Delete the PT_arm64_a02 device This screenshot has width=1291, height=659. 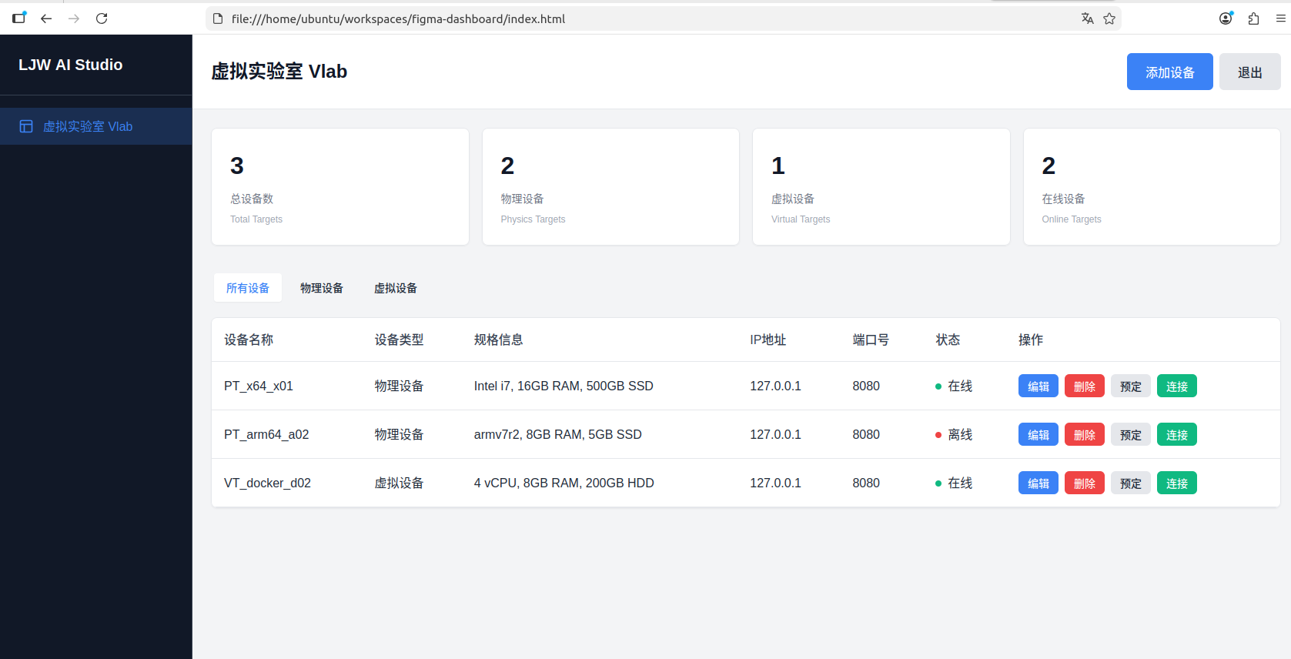pyautogui.click(x=1084, y=435)
